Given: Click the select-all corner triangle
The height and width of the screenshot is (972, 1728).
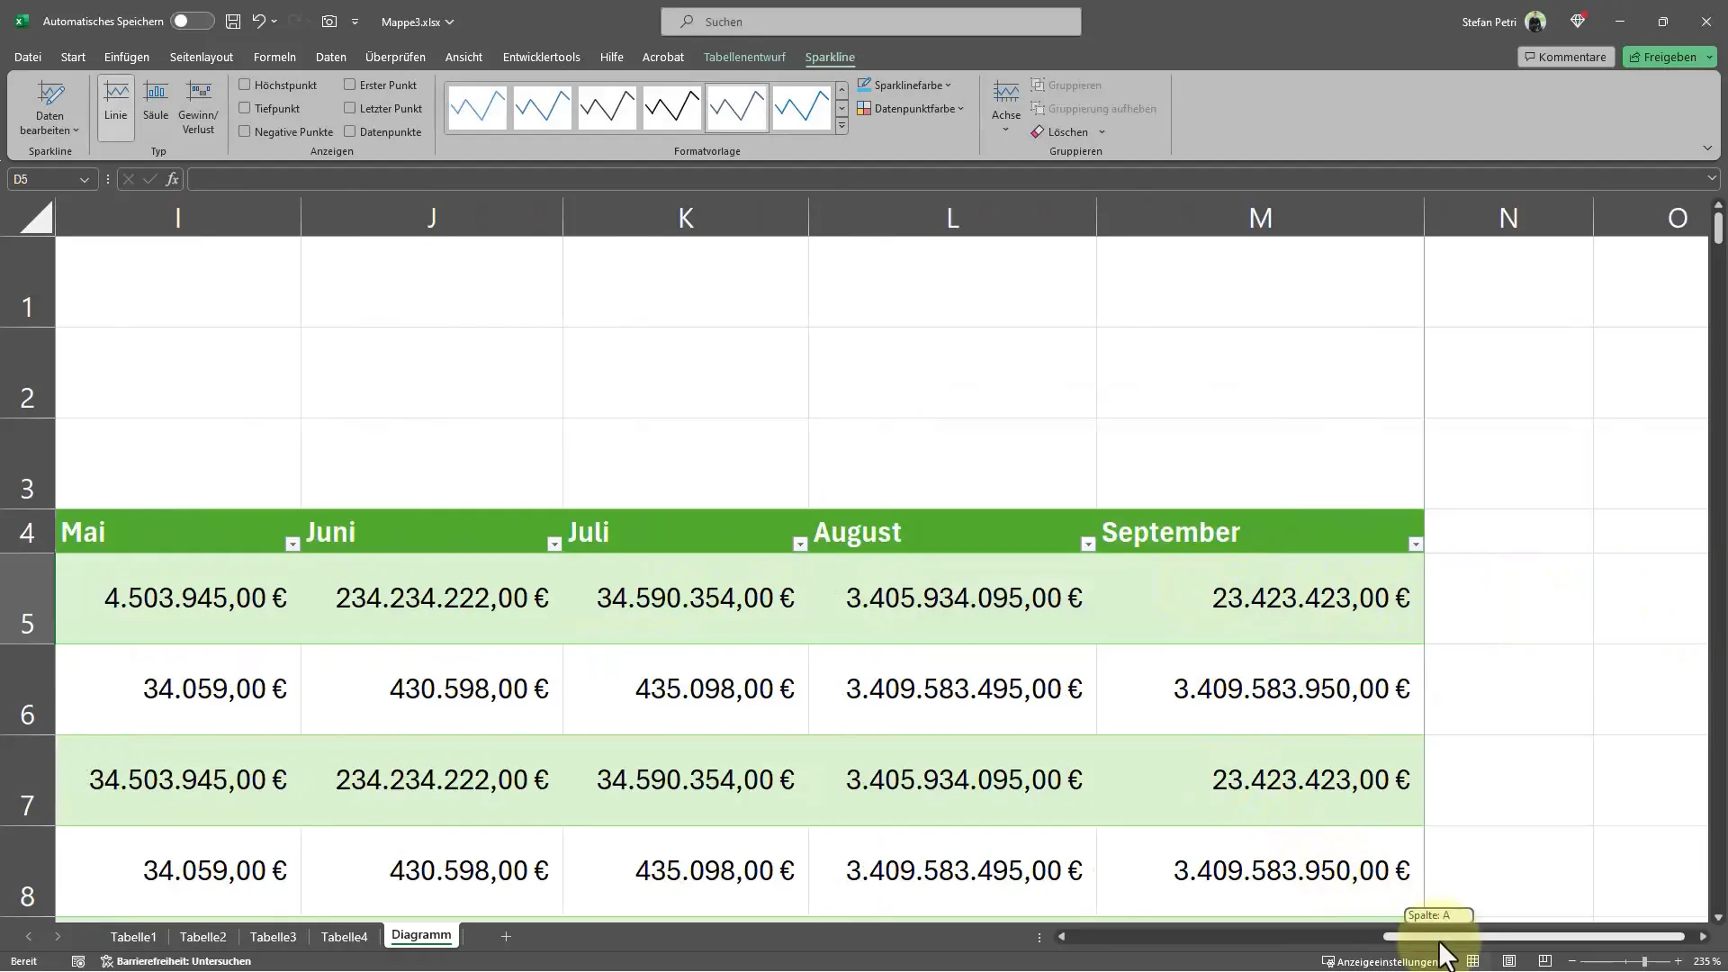Looking at the screenshot, I should click(x=37, y=217).
